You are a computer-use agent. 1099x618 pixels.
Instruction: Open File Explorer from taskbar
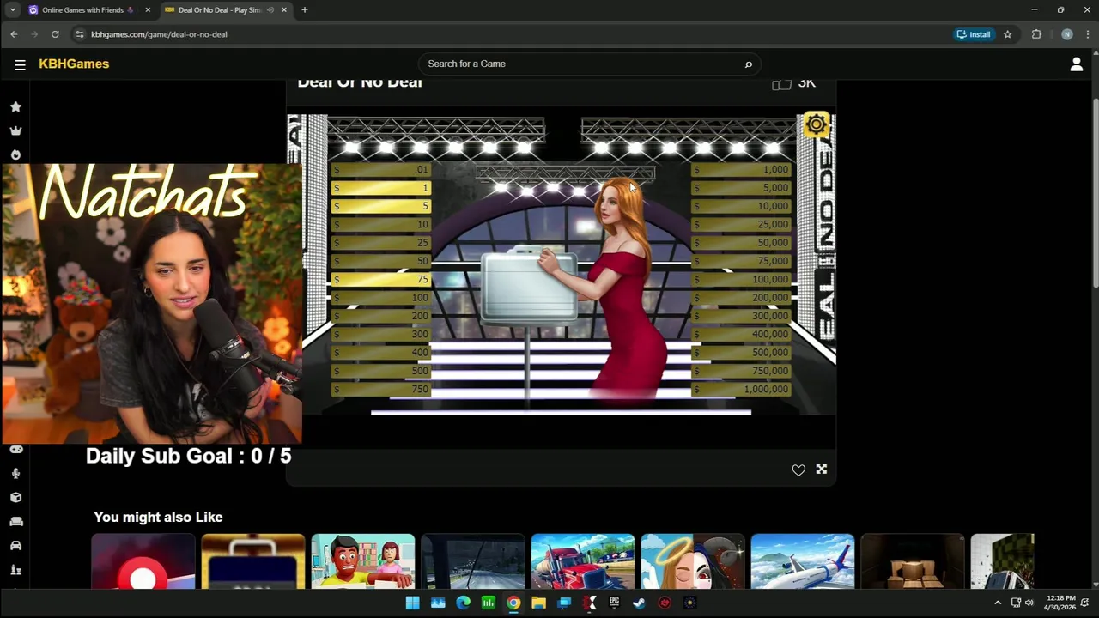tap(538, 603)
